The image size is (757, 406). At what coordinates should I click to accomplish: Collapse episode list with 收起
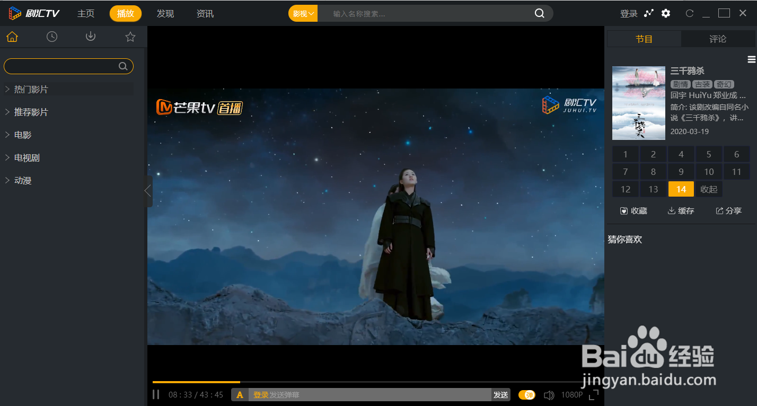[x=709, y=189]
